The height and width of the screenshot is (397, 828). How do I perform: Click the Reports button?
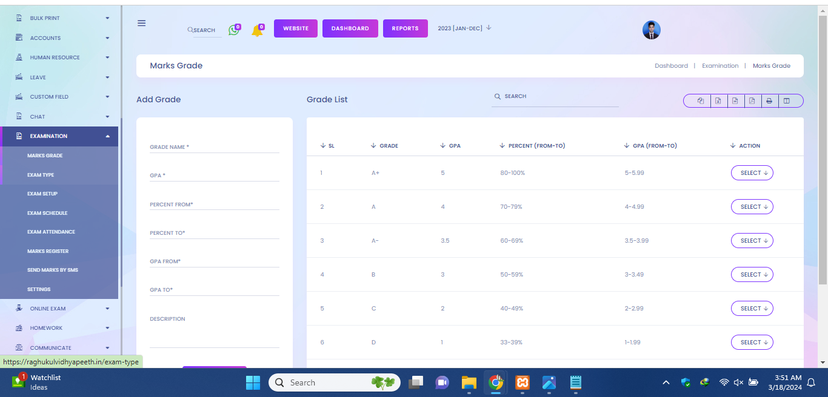(405, 28)
